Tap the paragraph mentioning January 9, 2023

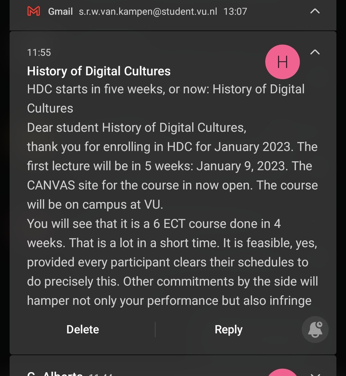(x=172, y=175)
